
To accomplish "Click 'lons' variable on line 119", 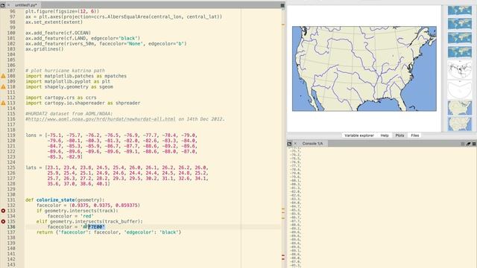I will 31,135.
